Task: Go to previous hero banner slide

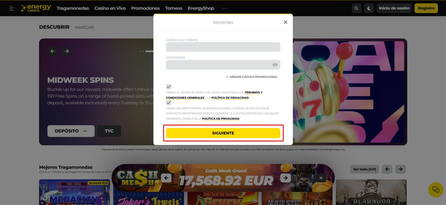Action: pyautogui.click(x=52, y=51)
